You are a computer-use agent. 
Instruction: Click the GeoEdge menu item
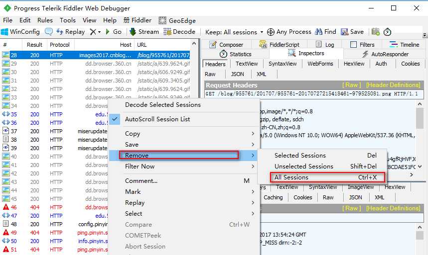[177, 20]
